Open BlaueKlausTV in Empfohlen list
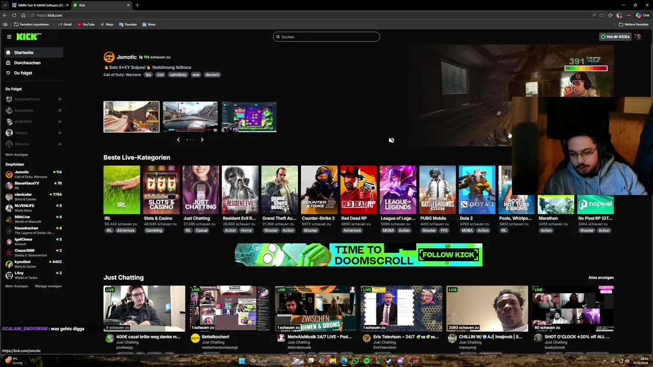Viewport: 653px width, 367px height. [33, 186]
